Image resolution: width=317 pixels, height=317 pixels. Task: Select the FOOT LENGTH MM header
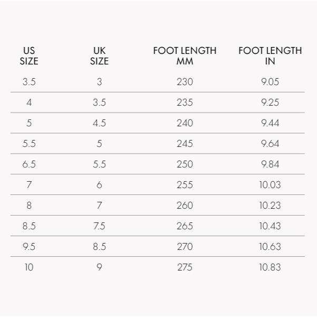(x=185, y=56)
